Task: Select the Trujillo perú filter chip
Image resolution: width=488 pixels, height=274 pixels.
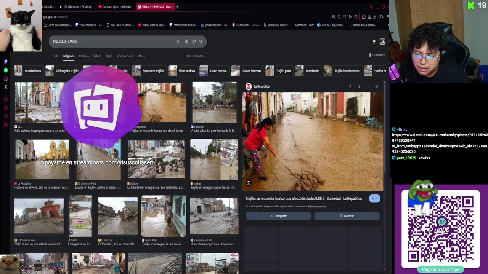Action: click(279, 71)
